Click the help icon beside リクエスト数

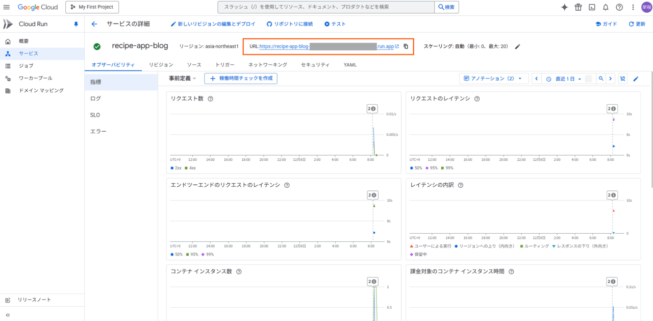(x=210, y=98)
